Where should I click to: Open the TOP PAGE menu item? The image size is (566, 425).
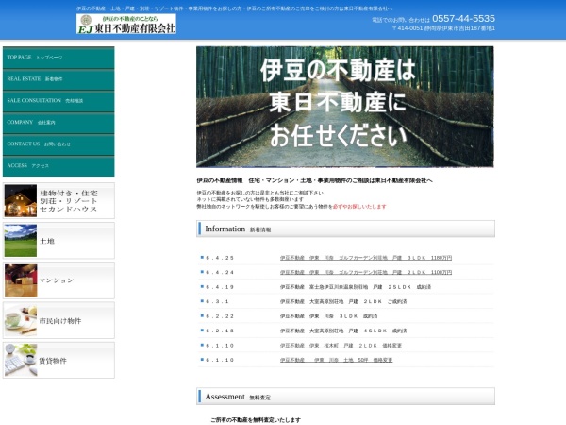pyautogui.click(x=58, y=58)
